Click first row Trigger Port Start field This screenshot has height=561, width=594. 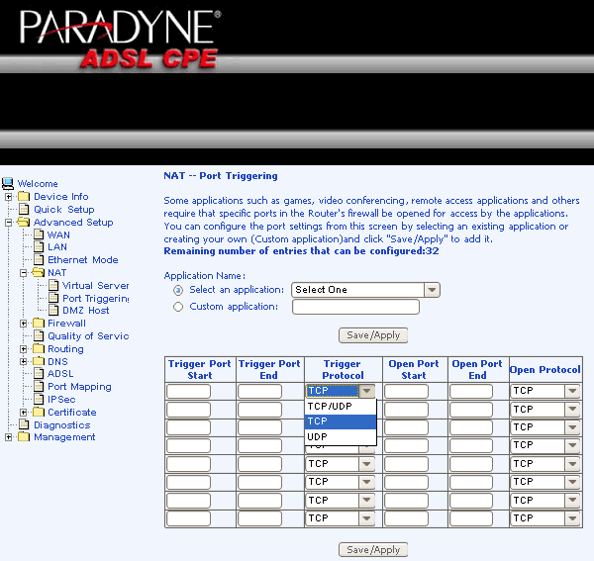pos(189,391)
